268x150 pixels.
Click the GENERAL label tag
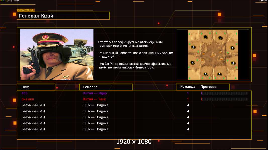[x=26, y=10]
